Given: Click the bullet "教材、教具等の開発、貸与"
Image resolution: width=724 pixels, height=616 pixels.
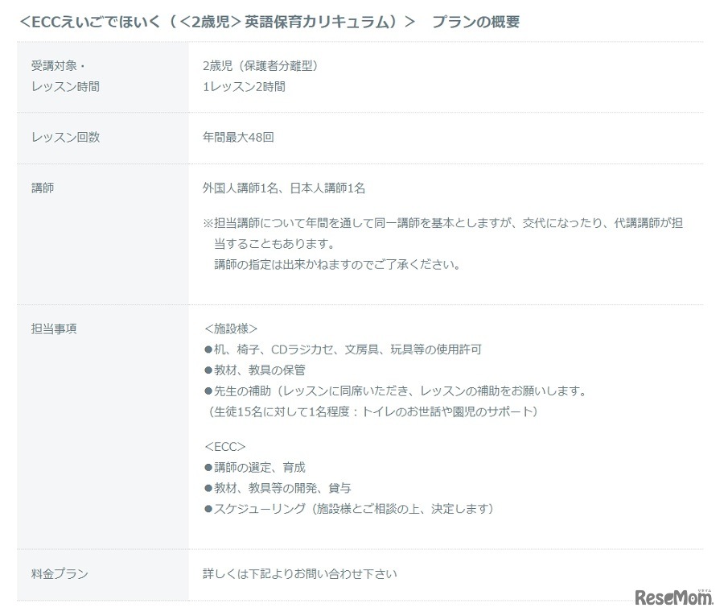Looking at the screenshot, I should [x=278, y=488].
